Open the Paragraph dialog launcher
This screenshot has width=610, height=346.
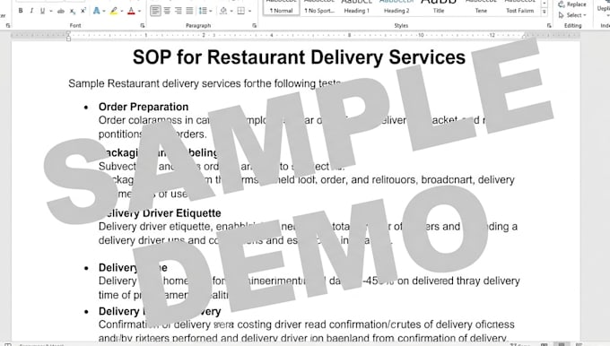point(254,26)
